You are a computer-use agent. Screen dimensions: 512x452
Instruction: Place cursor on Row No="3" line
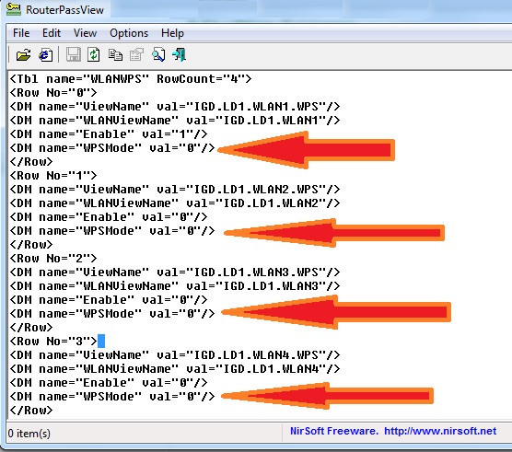[x=53, y=341]
